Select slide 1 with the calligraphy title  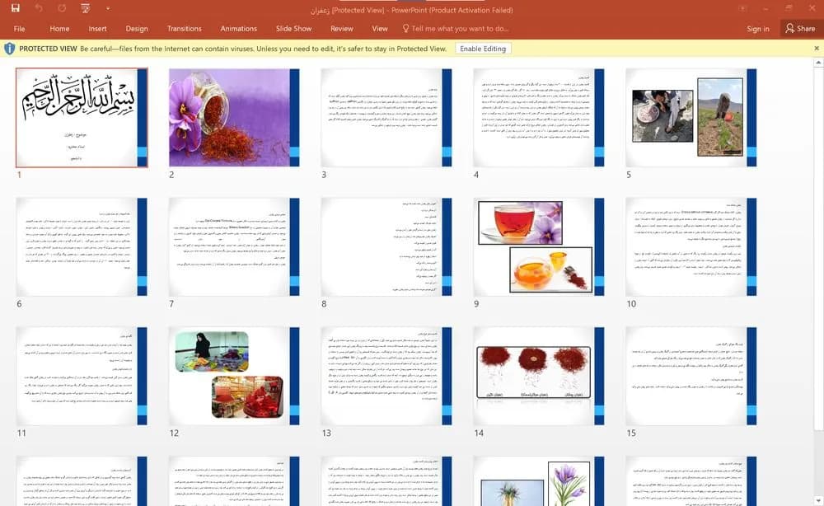(x=82, y=118)
